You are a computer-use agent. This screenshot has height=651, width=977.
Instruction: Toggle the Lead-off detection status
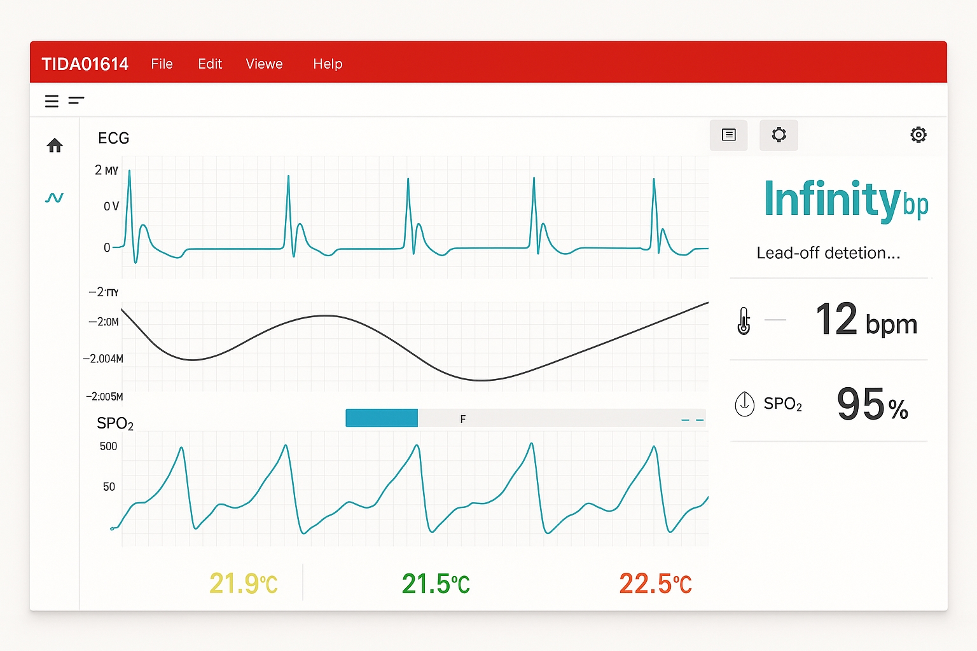point(828,252)
